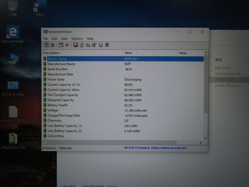Select the Current Capacity Value row
This screenshot has width=249, height=187.
pyautogui.click(x=124, y=90)
